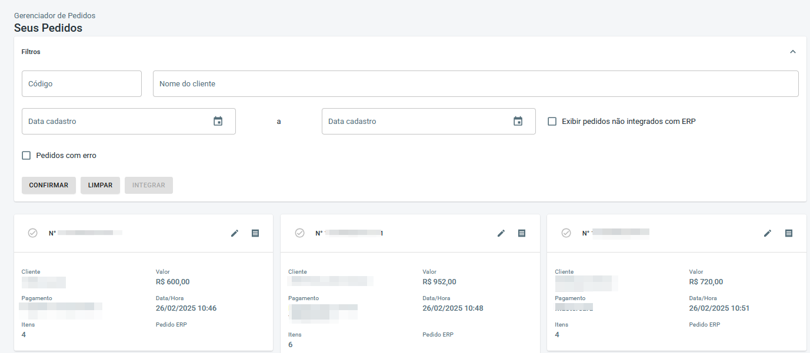
Task: Select the check circle on R$ 952,00 order
Action: pyautogui.click(x=299, y=233)
